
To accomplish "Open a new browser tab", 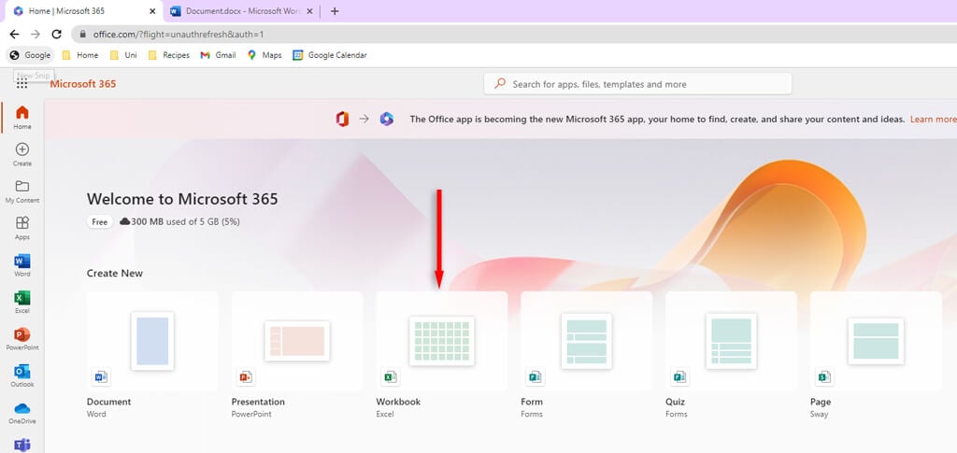I will (x=335, y=11).
